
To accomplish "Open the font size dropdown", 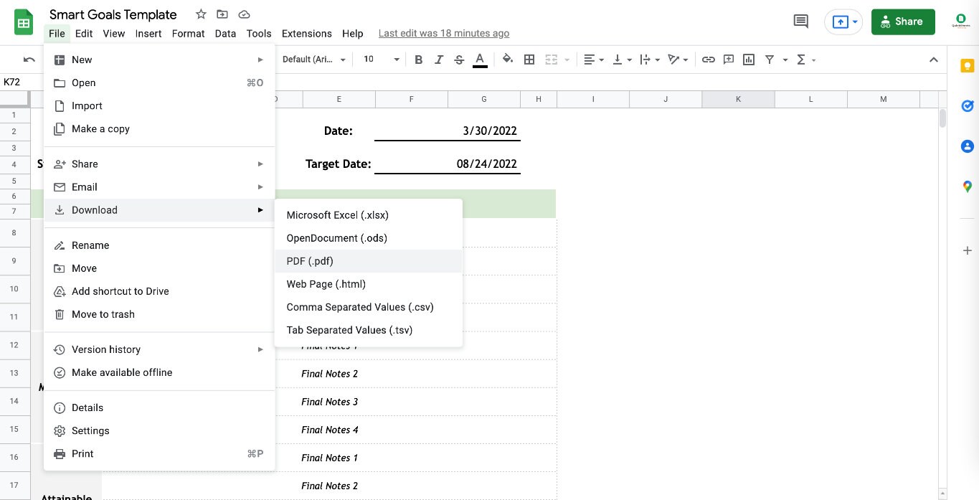I will click(379, 59).
